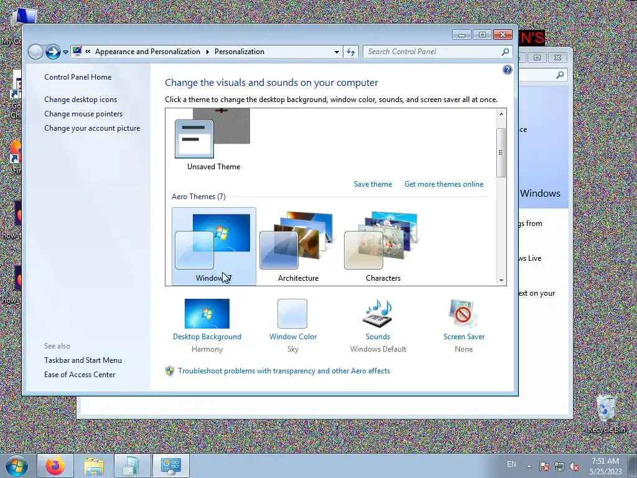
Task: Open the Screen Saver settings icon
Action: coord(463,314)
